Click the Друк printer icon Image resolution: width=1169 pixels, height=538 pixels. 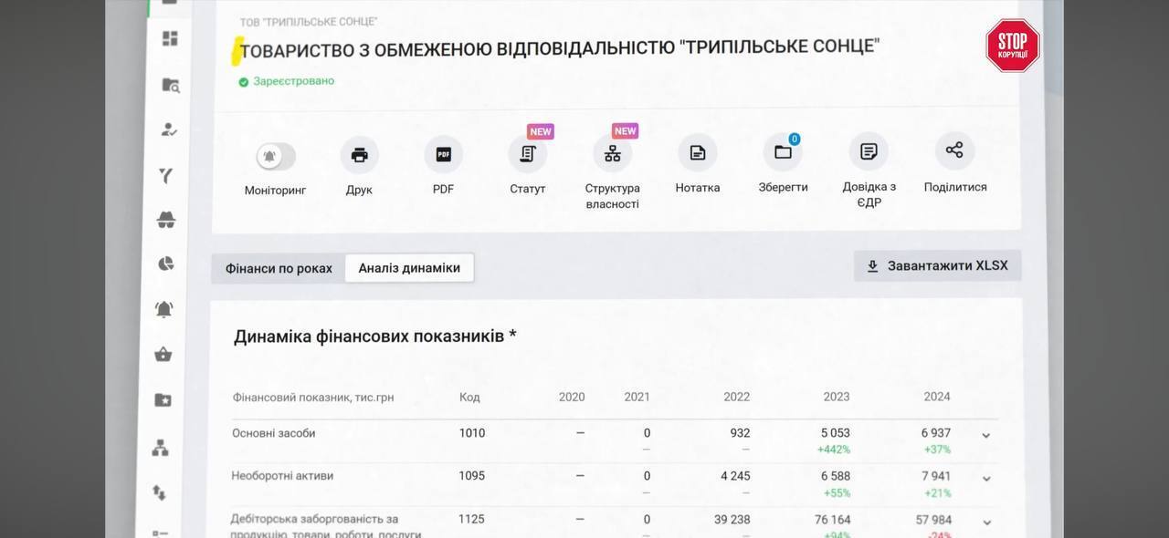[x=360, y=155]
